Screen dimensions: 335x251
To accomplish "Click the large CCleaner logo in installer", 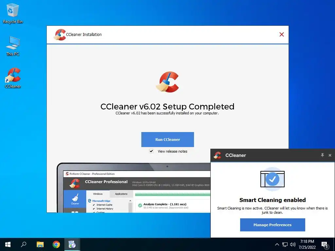I will [167, 82].
